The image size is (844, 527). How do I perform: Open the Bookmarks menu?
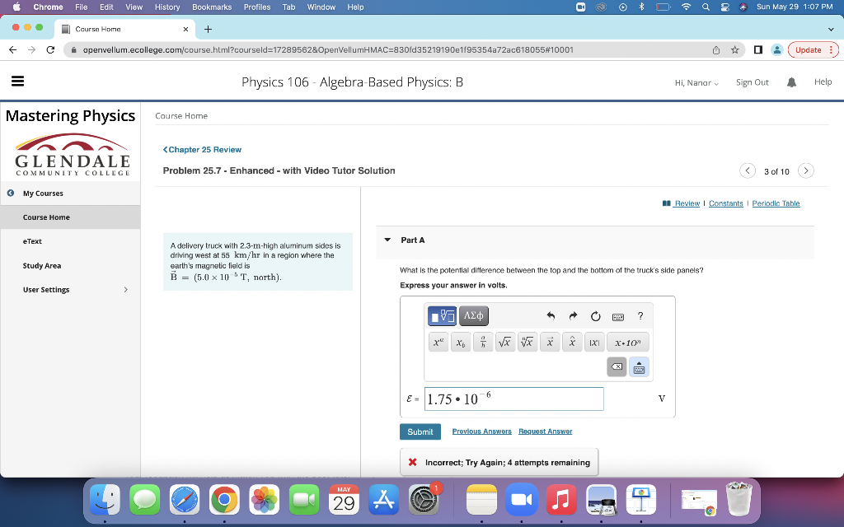pyautogui.click(x=211, y=7)
